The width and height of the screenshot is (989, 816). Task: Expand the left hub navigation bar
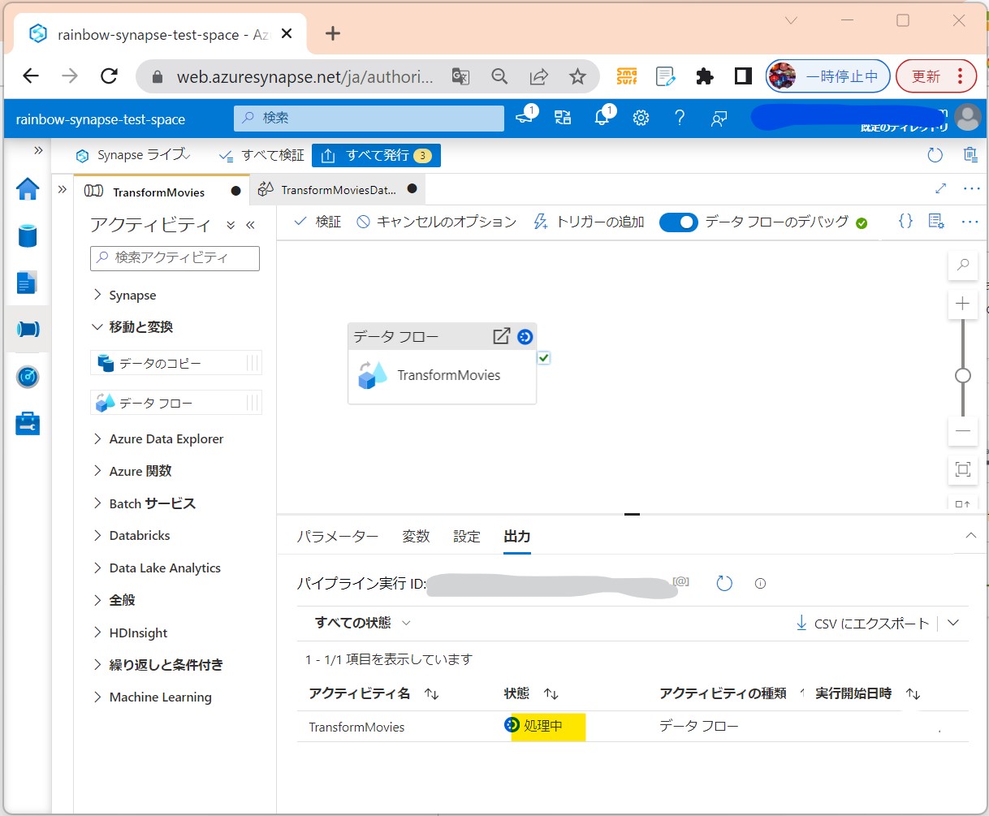tap(38, 150)
